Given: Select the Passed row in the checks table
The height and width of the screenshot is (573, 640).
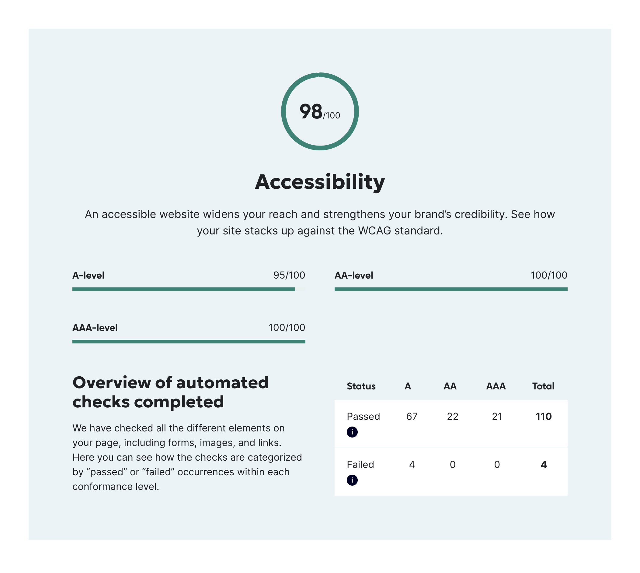Looking at the screenshot, I should tap(364, 416).
